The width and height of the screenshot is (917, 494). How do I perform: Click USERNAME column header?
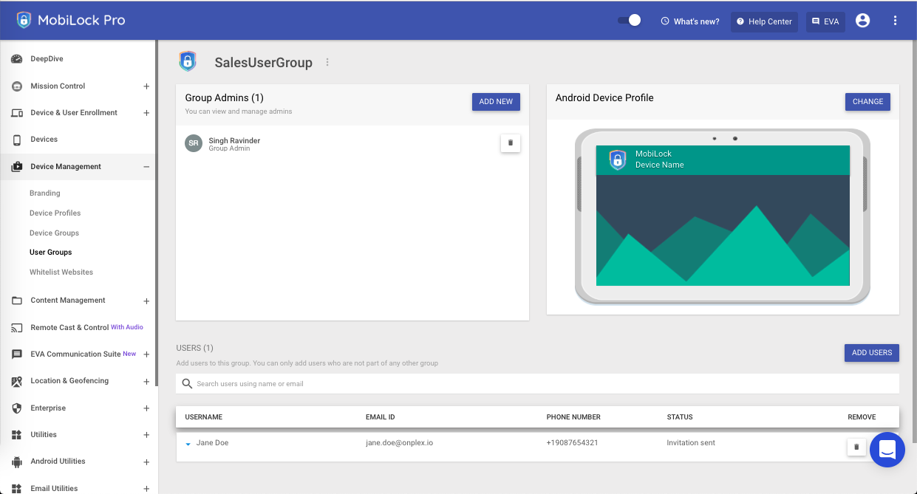[x=204, y=417]
